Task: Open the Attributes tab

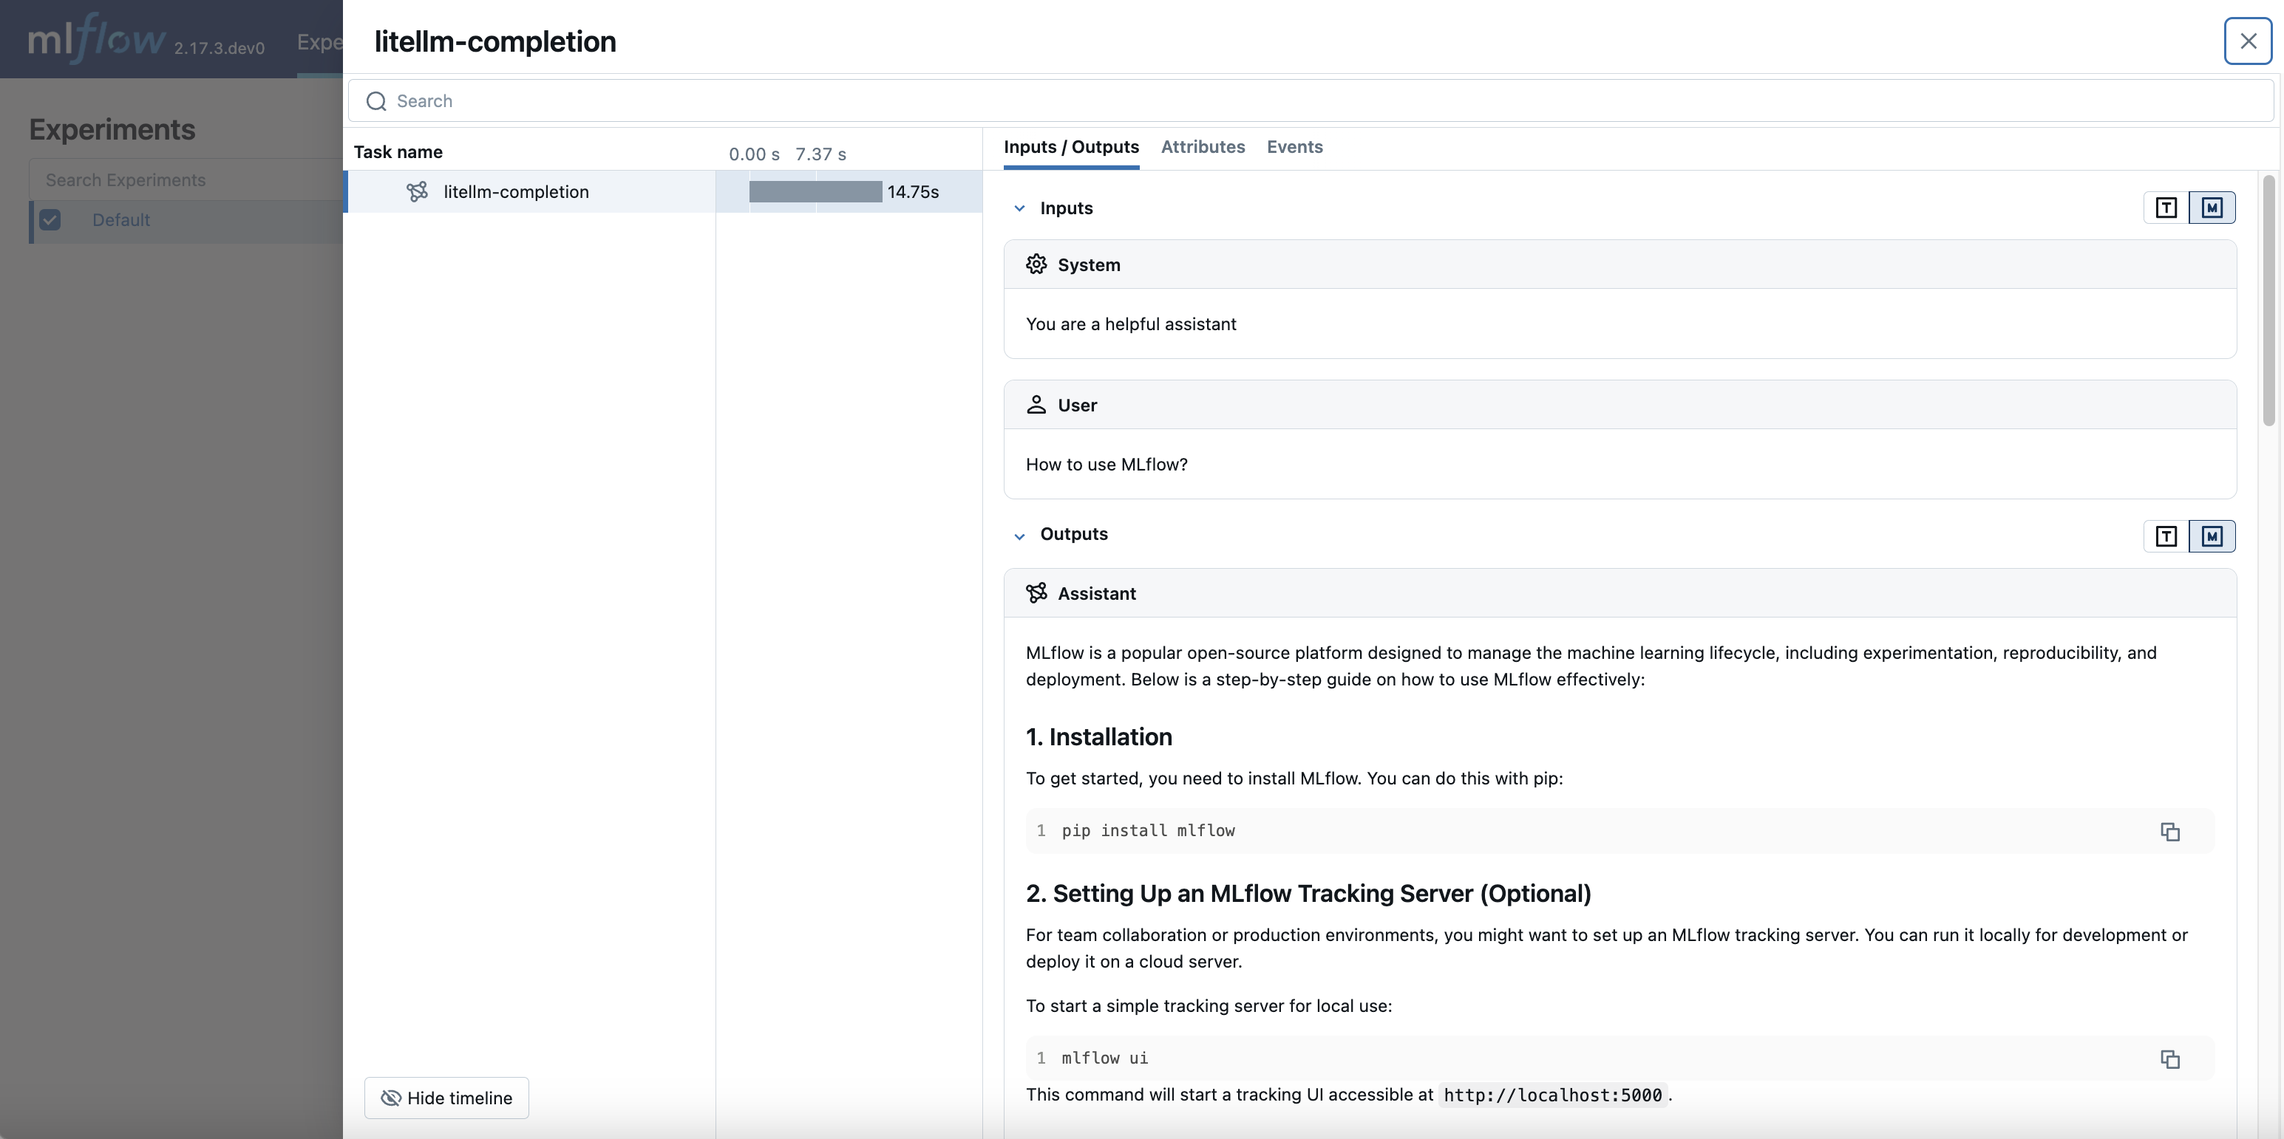Action: click(x=1203, y=147)
